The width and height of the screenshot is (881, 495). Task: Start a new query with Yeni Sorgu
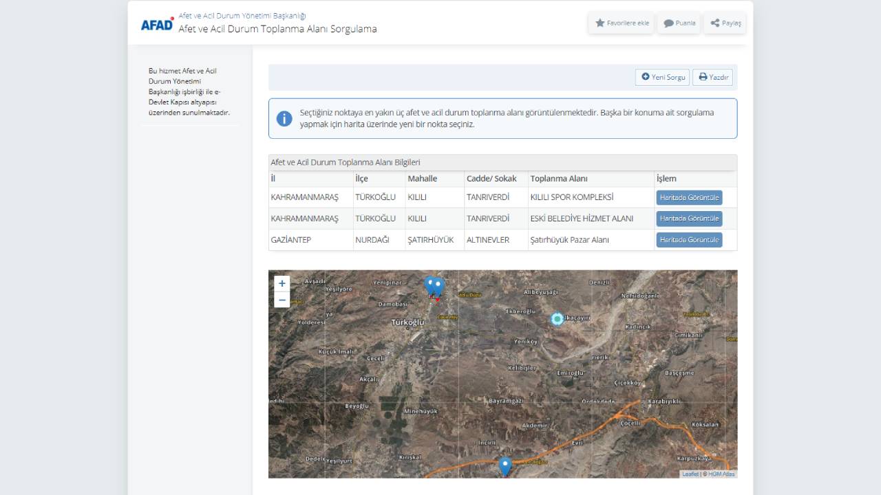click(663, 77)
